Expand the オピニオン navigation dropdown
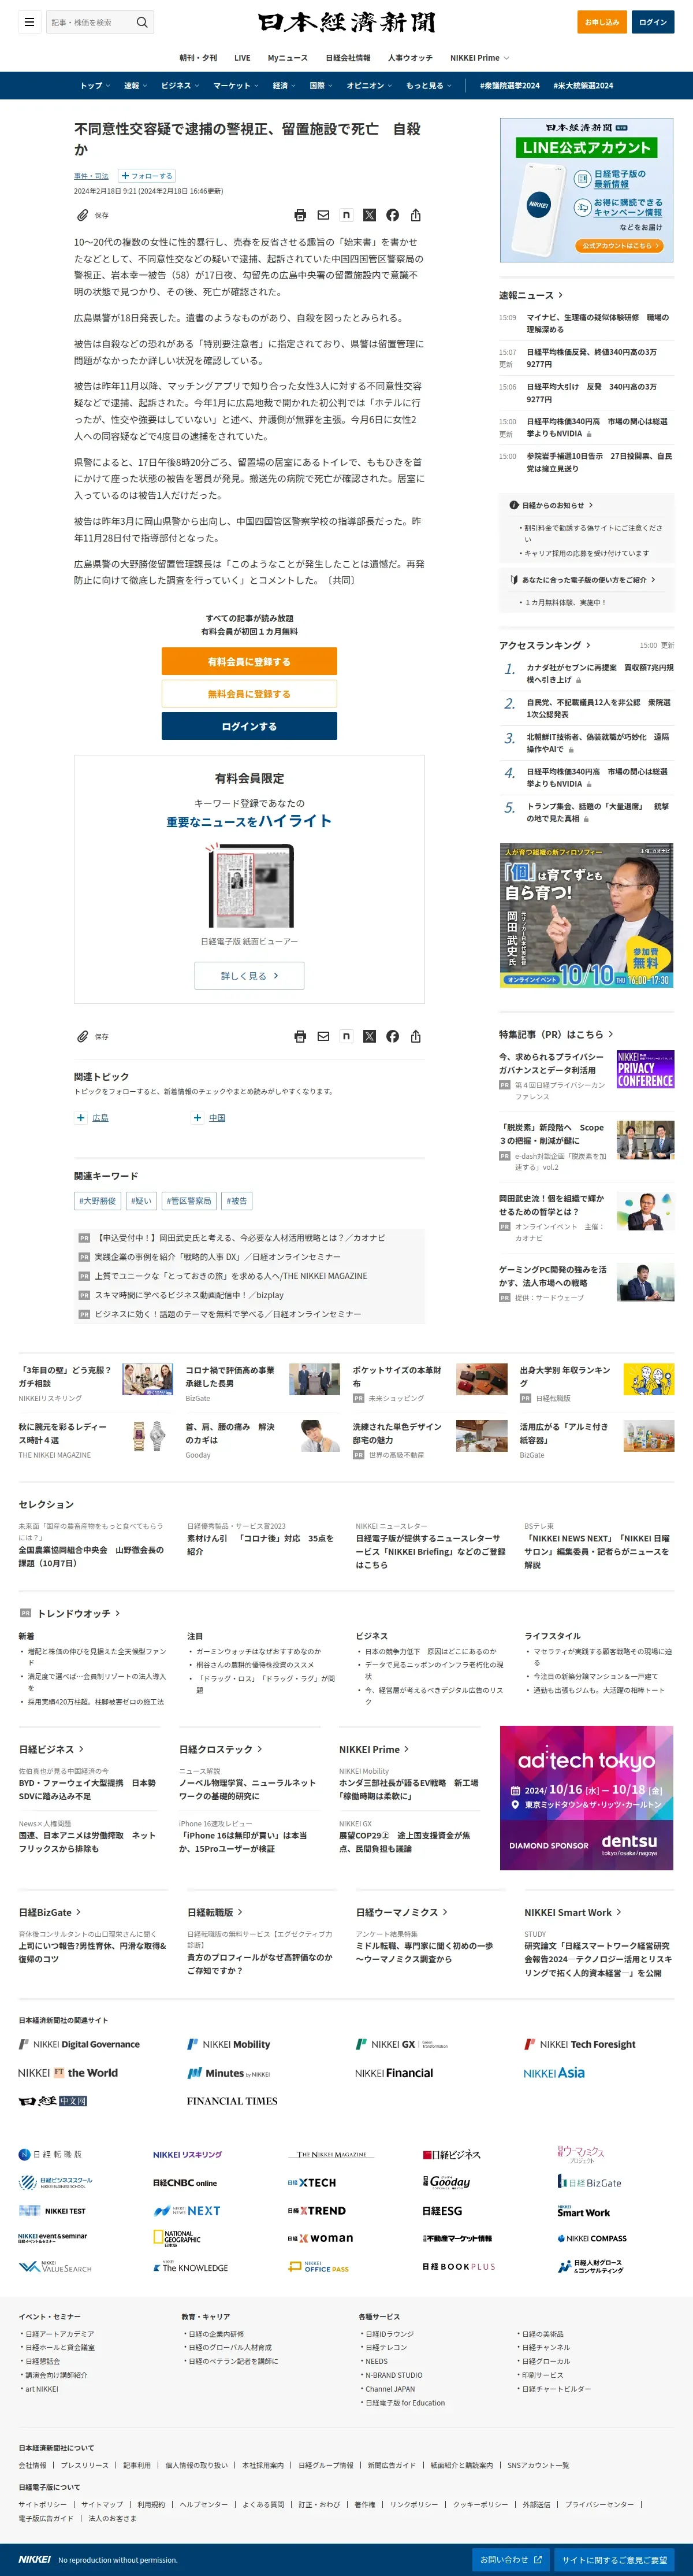Viewport: 693px width, 2576px height. click(370, 86)
